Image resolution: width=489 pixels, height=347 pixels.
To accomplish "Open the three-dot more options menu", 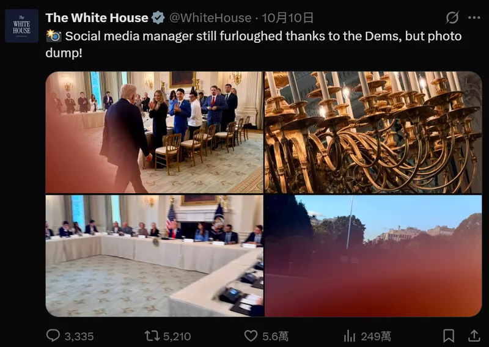I will [x=474, y=18].
